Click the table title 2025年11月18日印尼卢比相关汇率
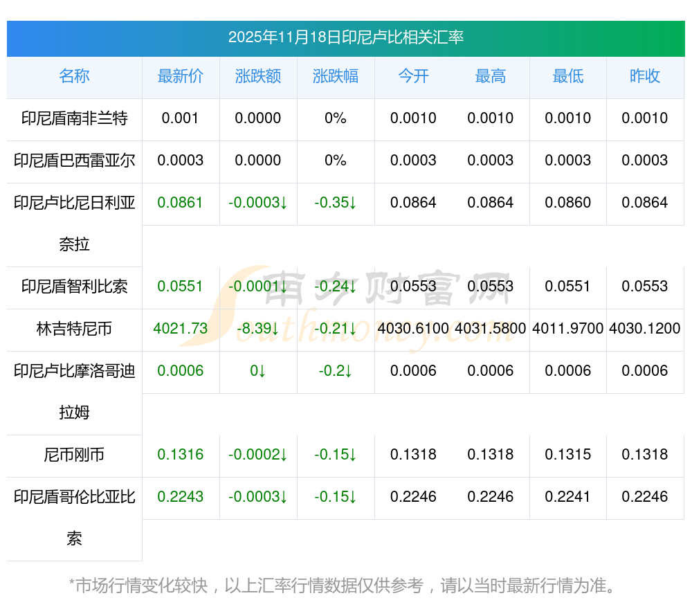 tap(345, 37)
